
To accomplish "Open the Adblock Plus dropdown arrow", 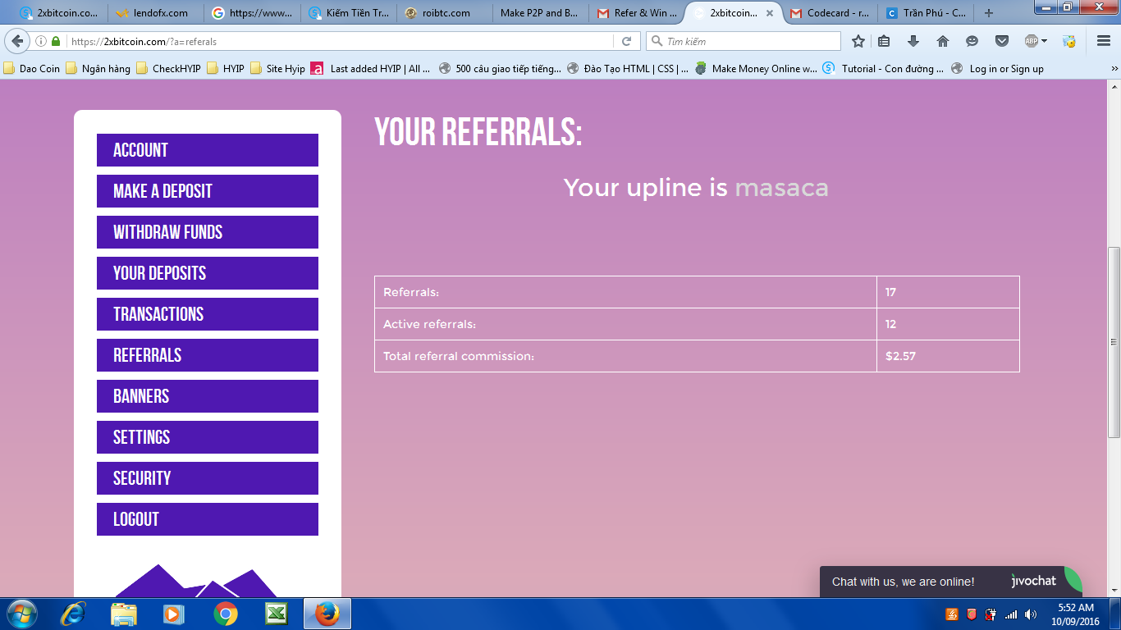I will click(1044, 41).
